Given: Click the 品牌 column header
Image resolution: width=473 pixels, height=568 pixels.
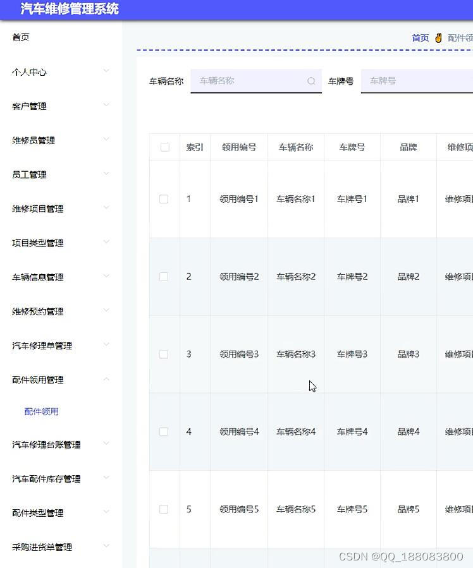Looking at the screenshot, I should coord(408,147).
